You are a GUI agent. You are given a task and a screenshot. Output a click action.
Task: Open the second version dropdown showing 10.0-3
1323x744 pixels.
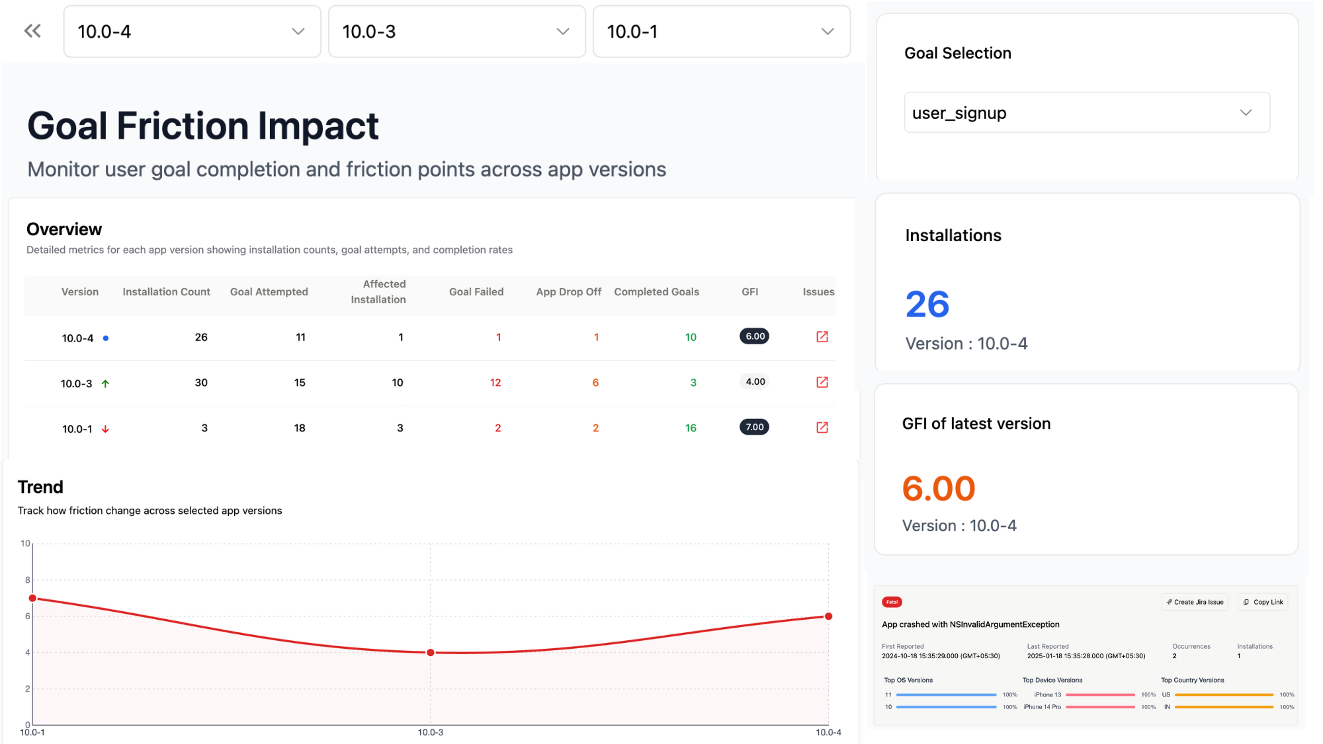click(456, 31)
